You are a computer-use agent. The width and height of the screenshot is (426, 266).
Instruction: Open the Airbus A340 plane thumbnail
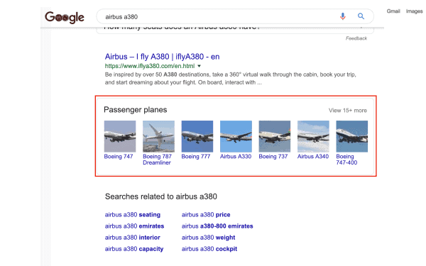pos(313,136)
